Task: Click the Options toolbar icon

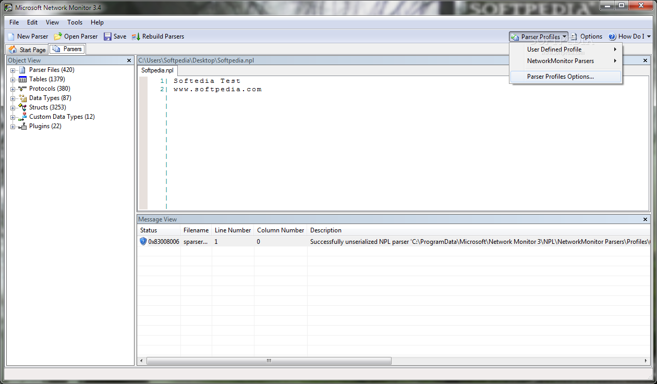Action: pos(574,36)
